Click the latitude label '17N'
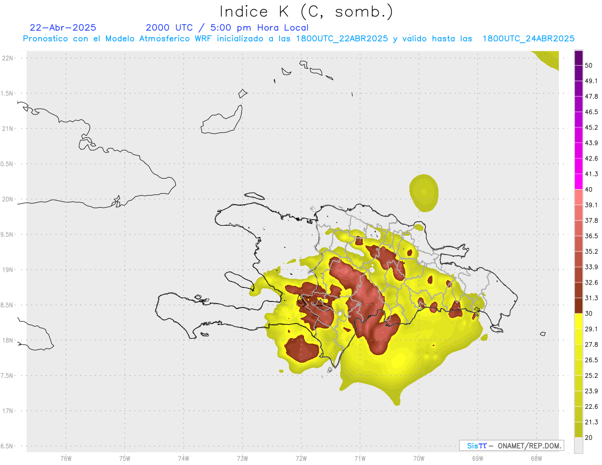602x465 pixels. point(8,411)
